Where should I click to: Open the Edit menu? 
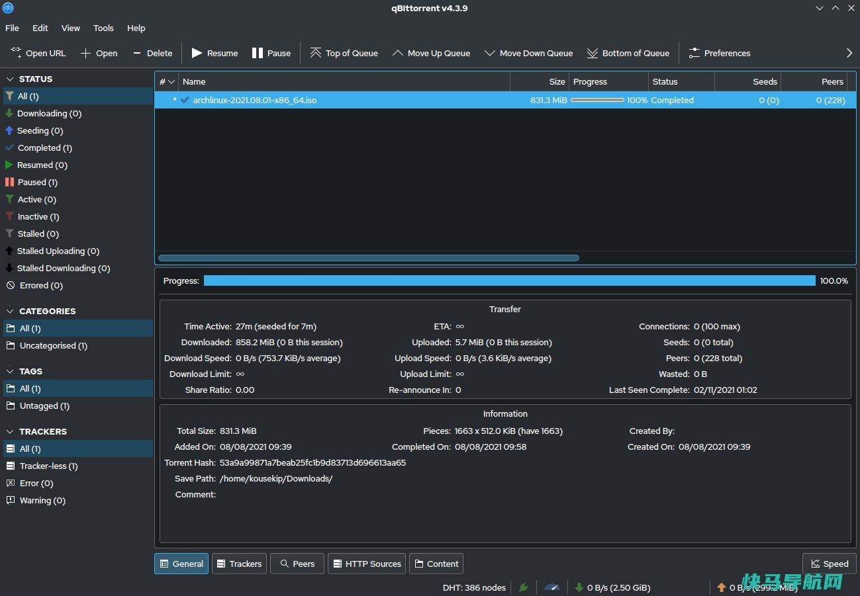40,28
